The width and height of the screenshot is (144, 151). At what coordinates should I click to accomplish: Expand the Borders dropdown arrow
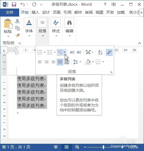pyautogui.click(x=103, y=62)
